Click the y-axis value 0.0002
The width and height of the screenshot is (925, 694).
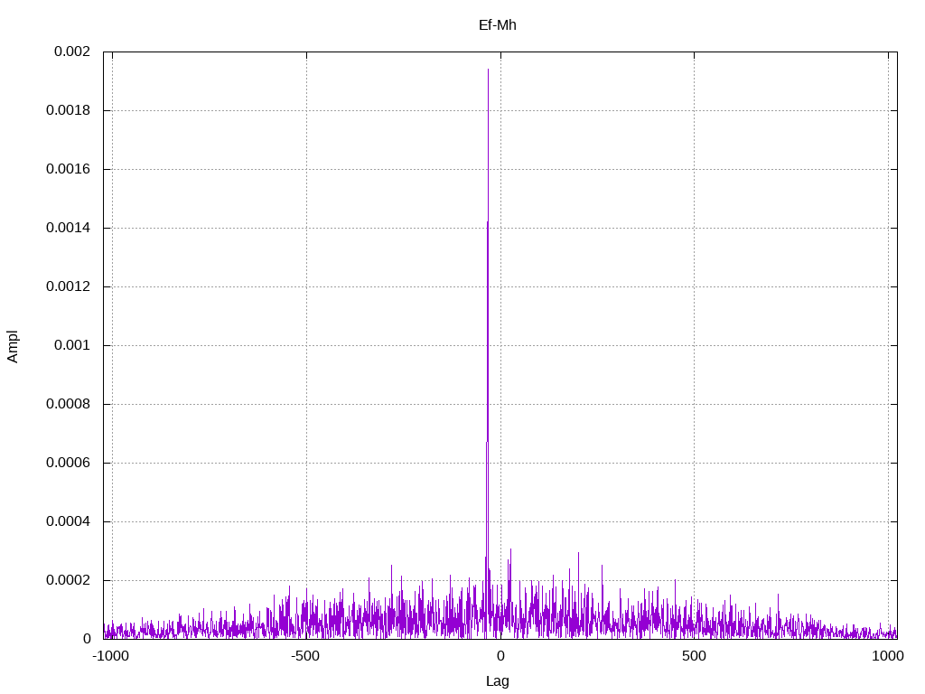pyautogui.click(x=69, y=580)
